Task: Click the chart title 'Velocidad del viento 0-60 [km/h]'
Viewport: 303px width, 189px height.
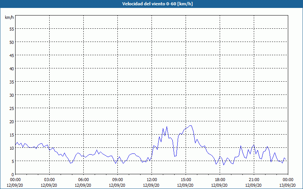Action: pyautogui.click(x=157, y=4)
